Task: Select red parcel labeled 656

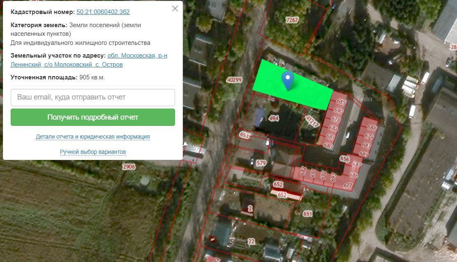Action: pos(344,159)
